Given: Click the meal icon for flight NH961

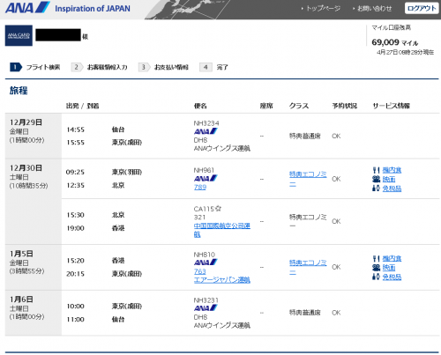Looking at the screenshot, I should point(376,170).
